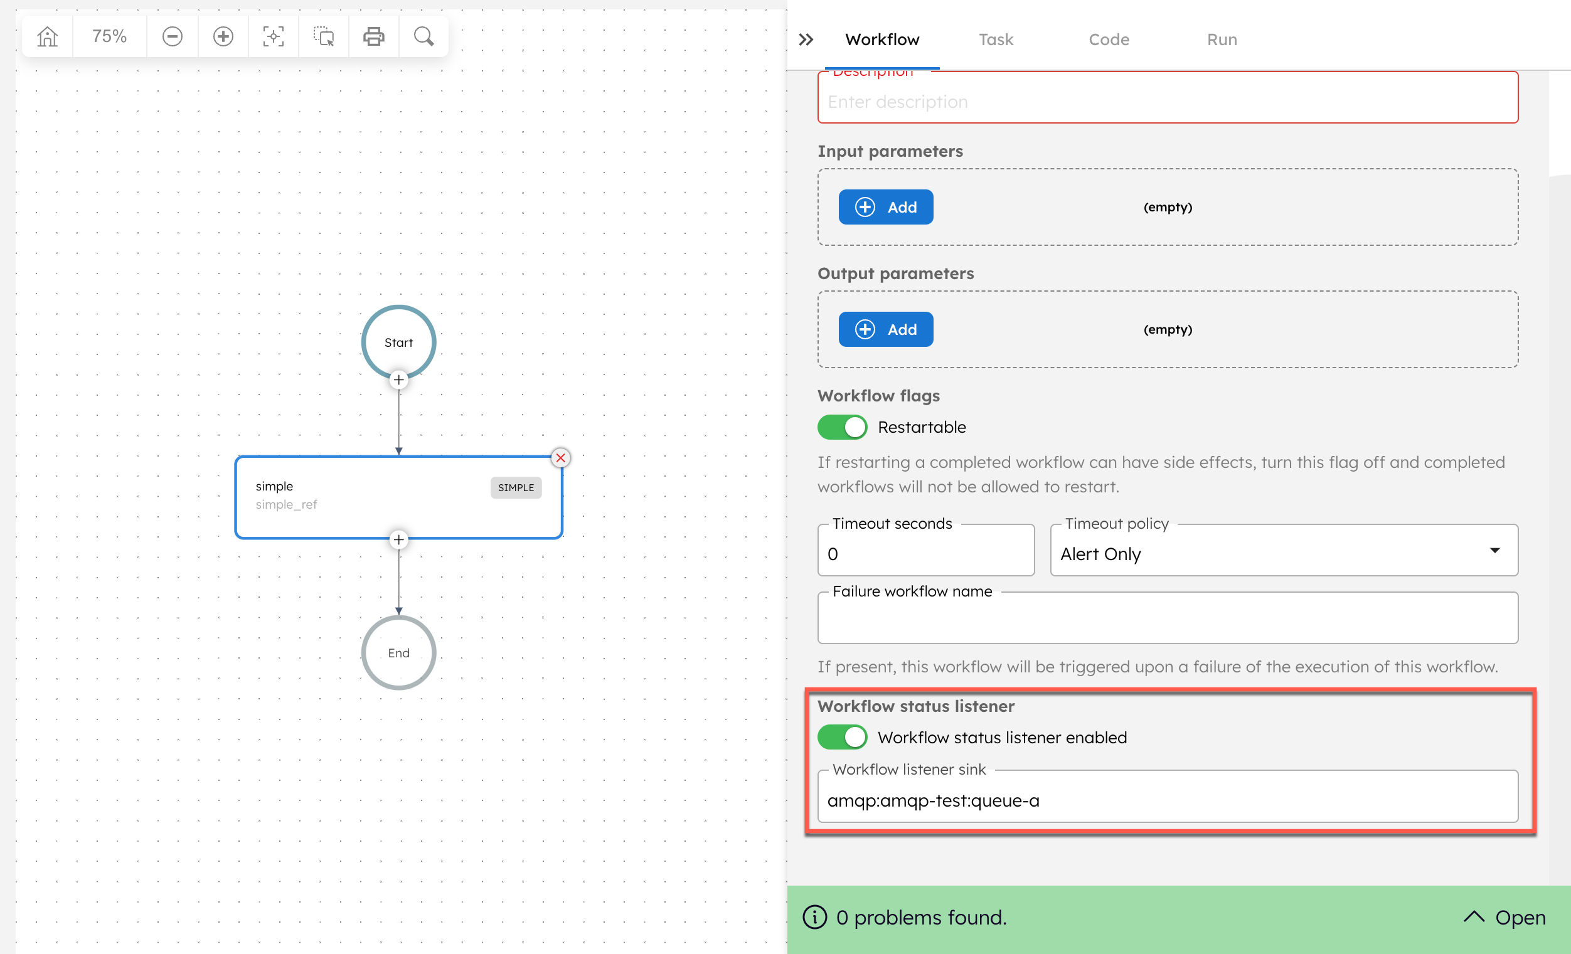Zoom in using the plus icon
The height and width of the screenshot is (954, 1571).
pyautogui.click(x=223, y=36)
